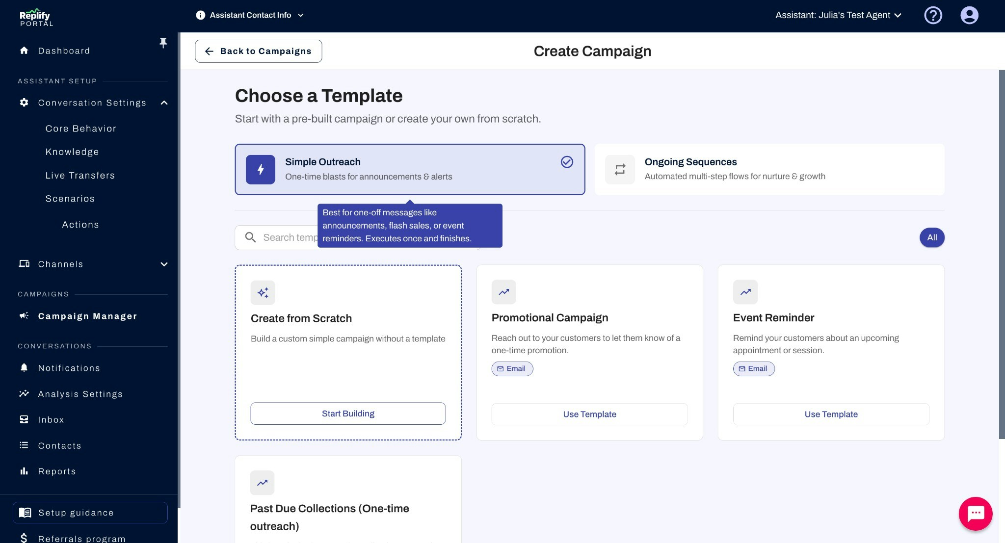Click the Conversation Settings gear icon
Image resolution: width=1005 pixels, height=543 pixels.
coord(24,103)
